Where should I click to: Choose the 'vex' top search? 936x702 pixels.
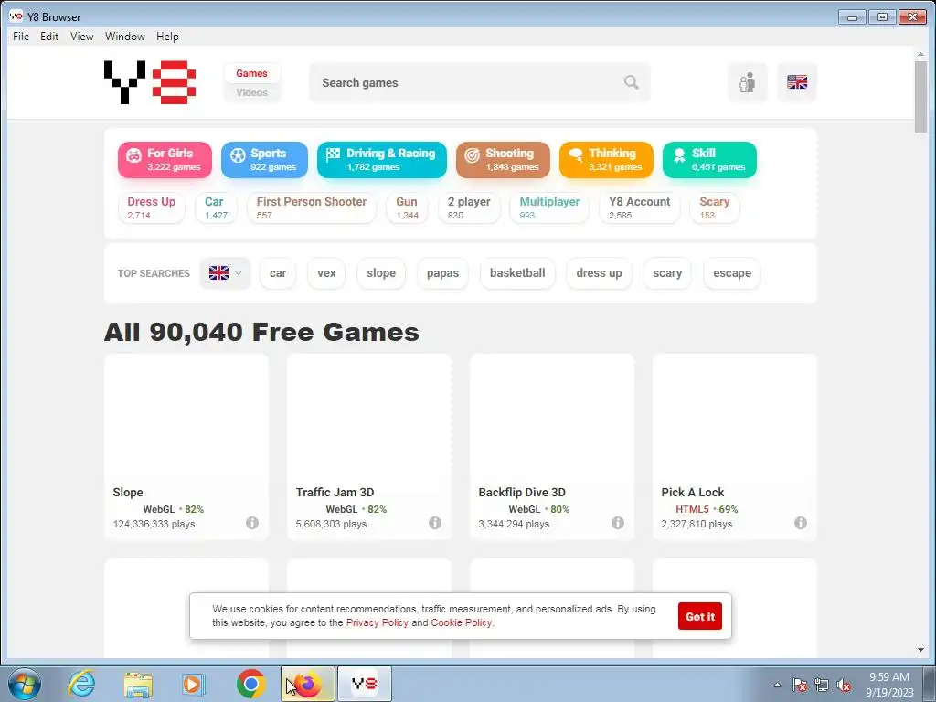pyautogui.click(x=326, y=272)
